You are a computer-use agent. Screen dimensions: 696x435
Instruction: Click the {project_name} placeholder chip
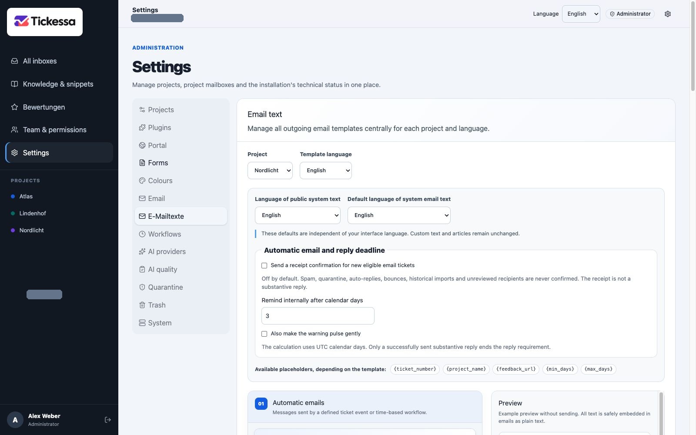(x=466, y=369)
